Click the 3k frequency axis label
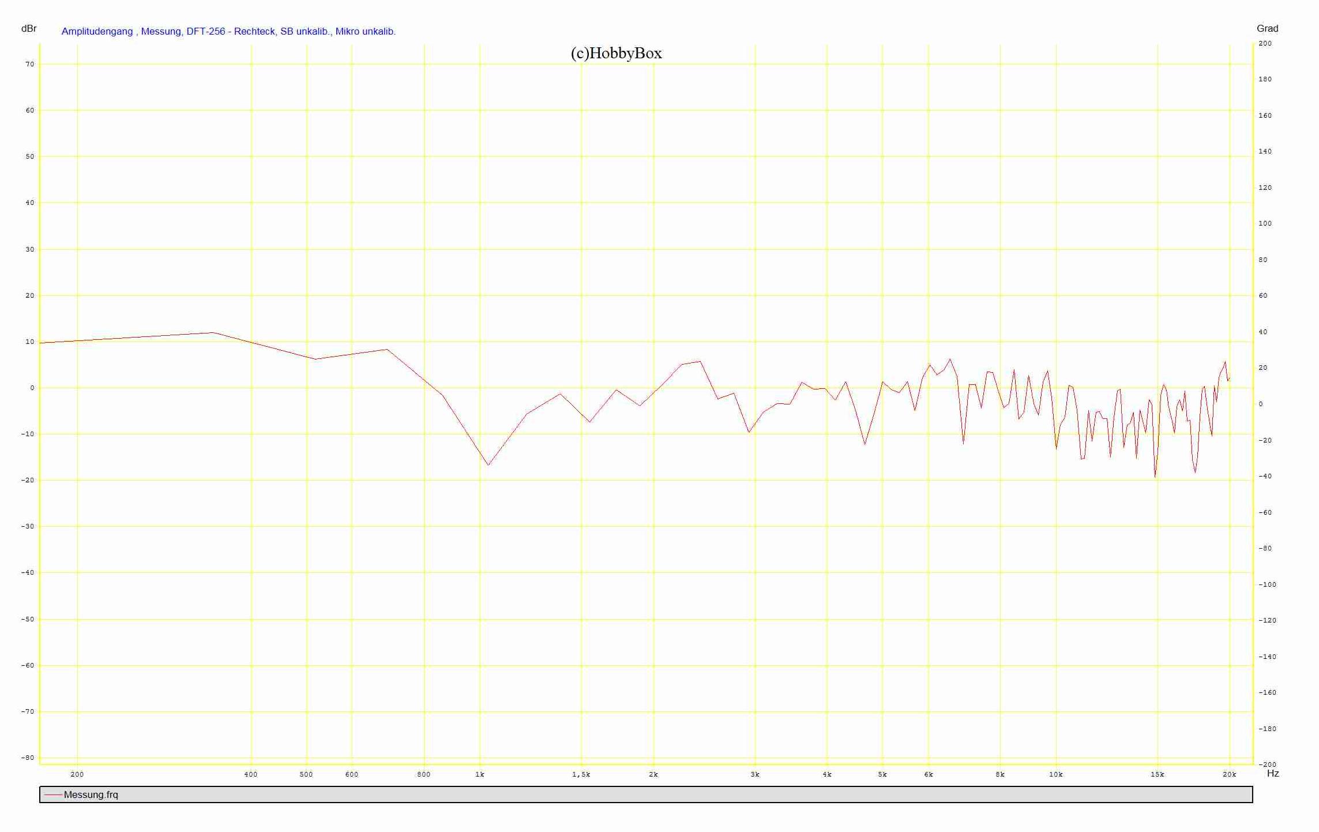 (x=755, y=774)
